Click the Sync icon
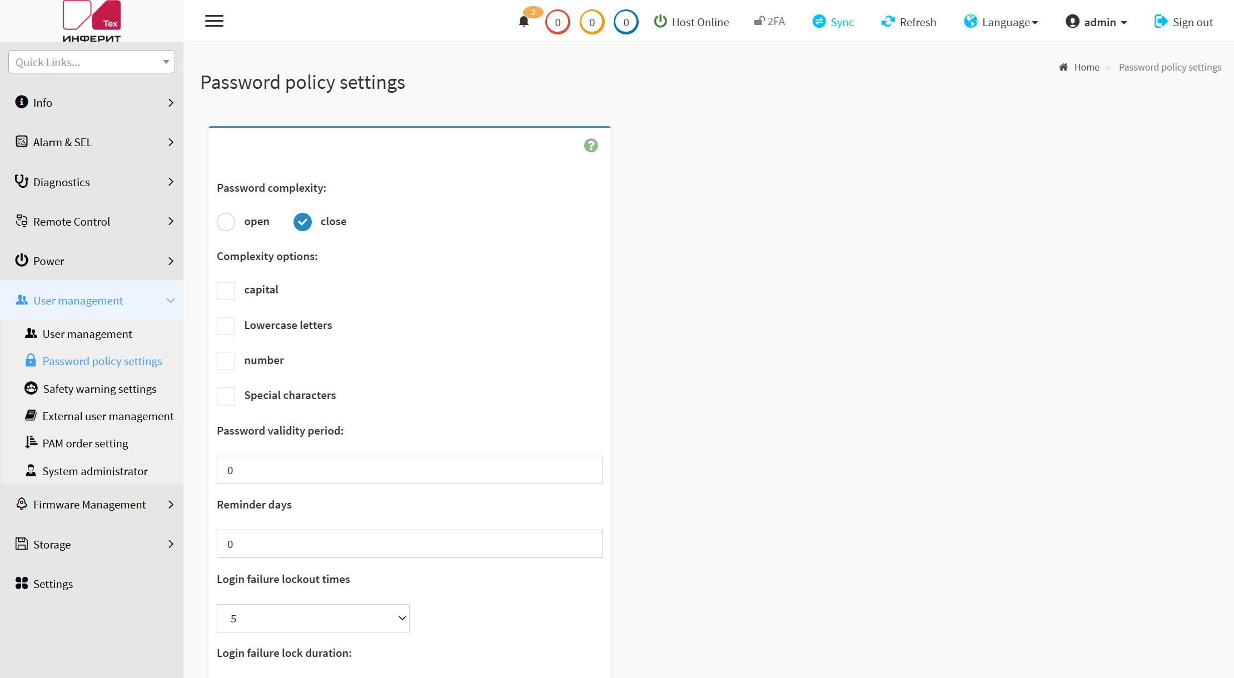This screenshot has width=1234, height=678. (819, 22)
